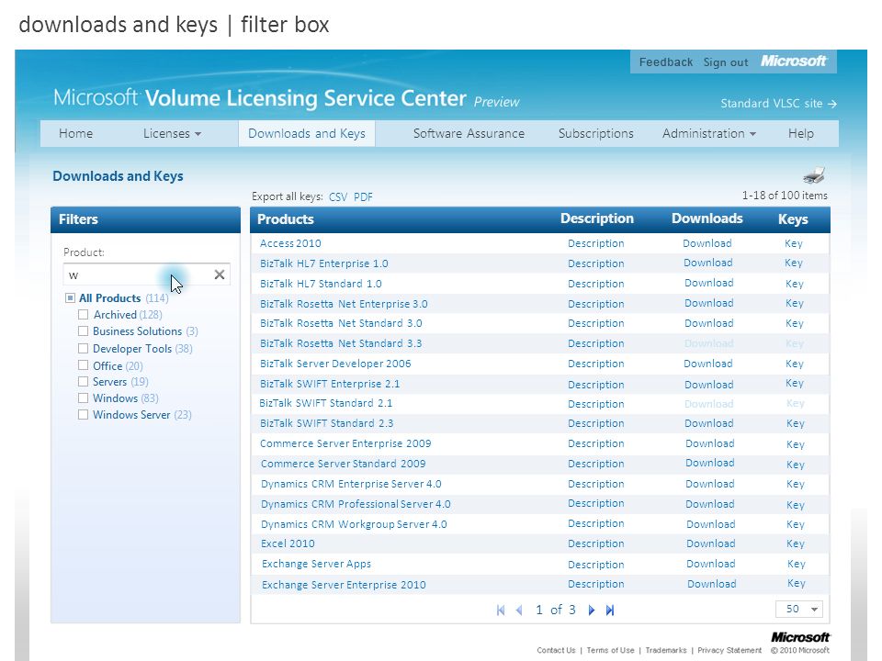Click the Feedback link
Image resolution: width=882 pixels, height=661 pixels.
665,62
